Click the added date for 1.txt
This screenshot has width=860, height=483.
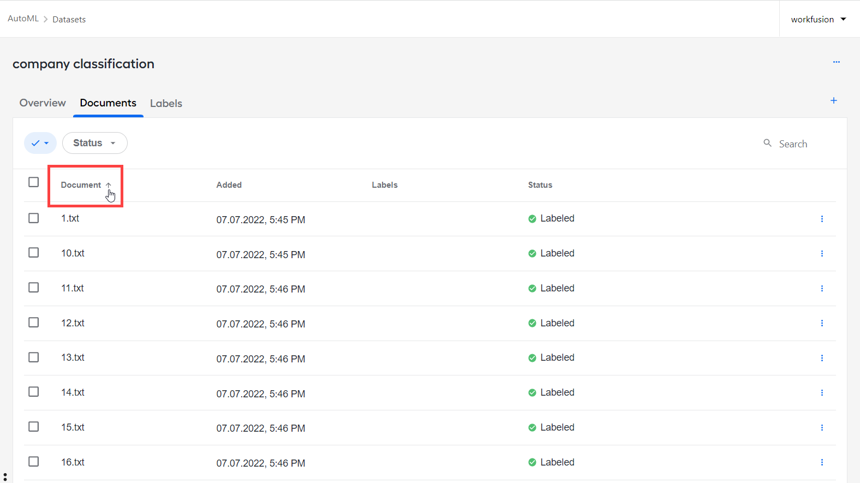point(261,220)
